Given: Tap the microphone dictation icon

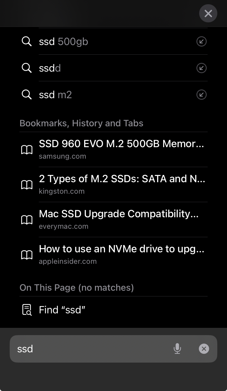Looking at the screenshot, I should tap(177, 349).
